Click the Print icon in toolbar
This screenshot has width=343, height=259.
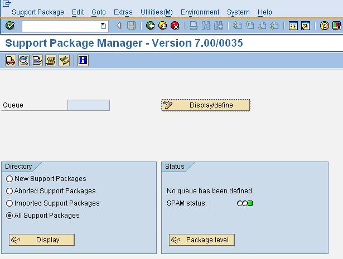click(194, 26)
